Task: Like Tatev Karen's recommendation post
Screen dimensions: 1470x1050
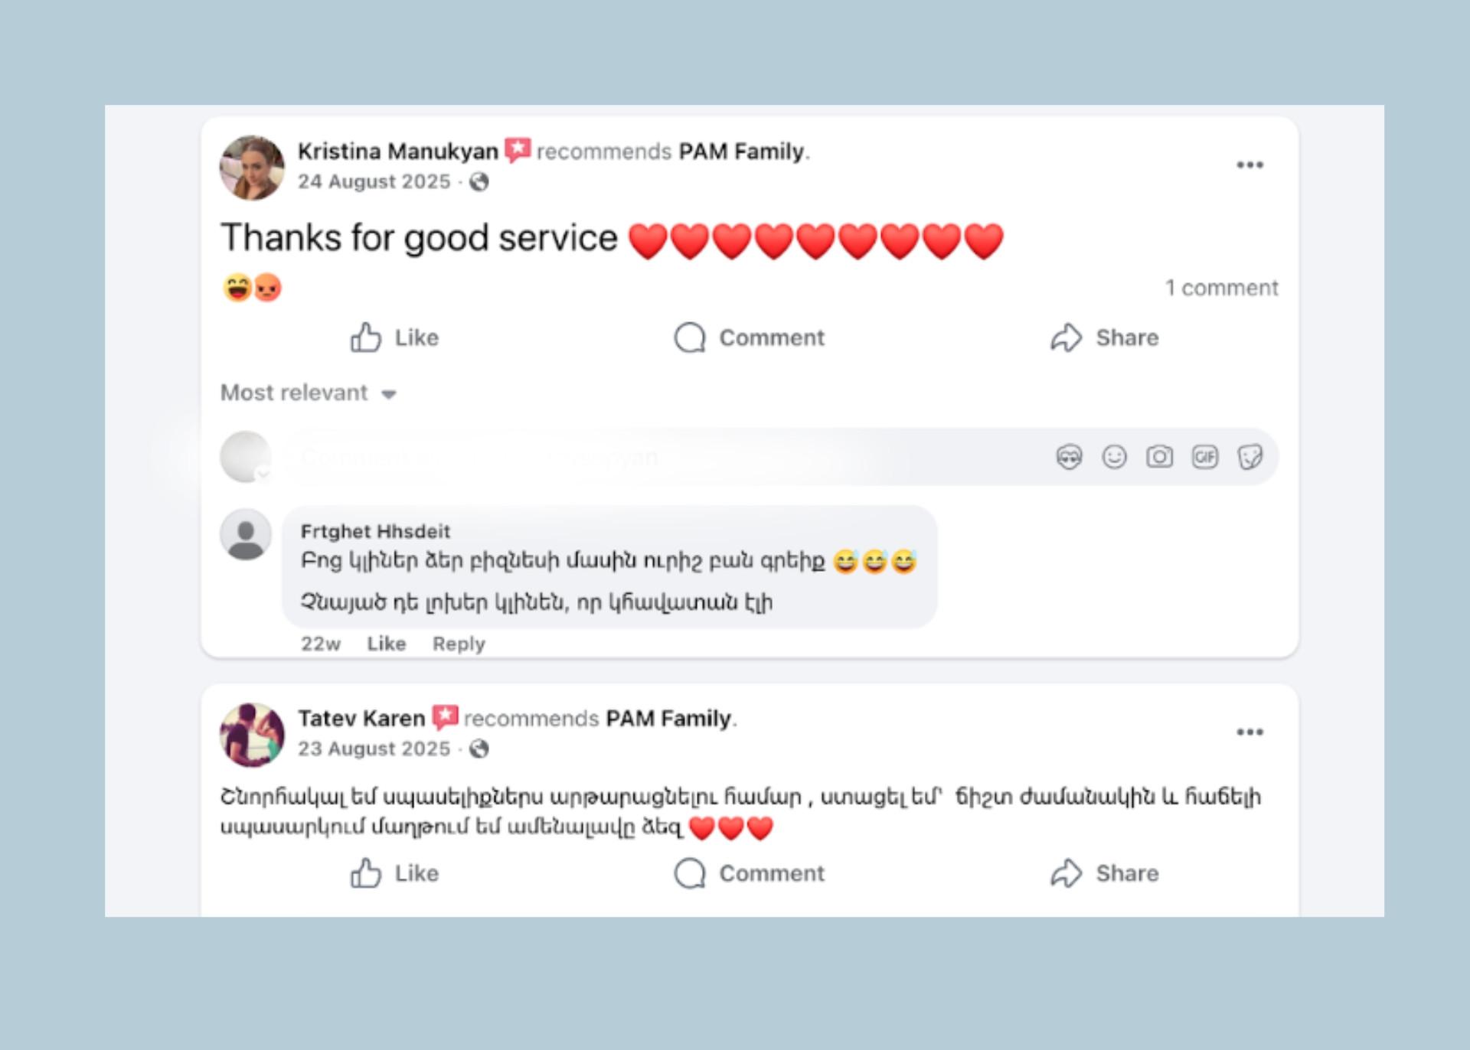Action: (394, 873)
